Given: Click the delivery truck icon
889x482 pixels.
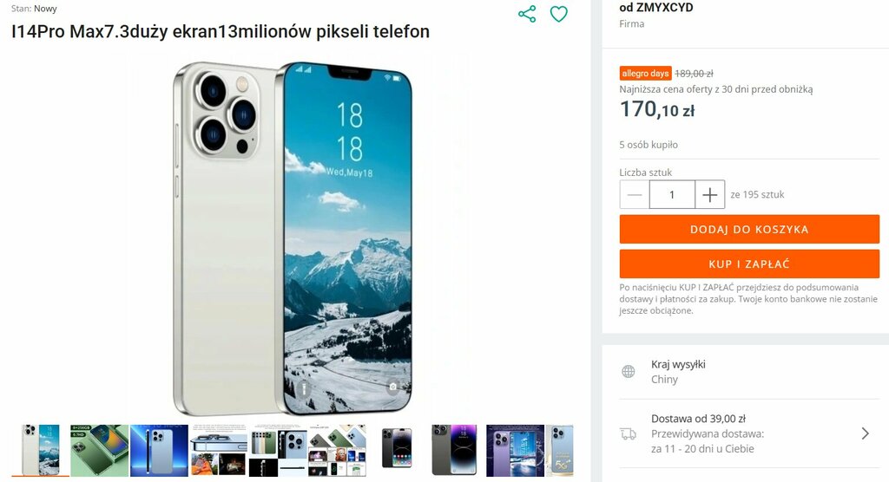Looking at the screenshot, I should [x=629, y=433].
